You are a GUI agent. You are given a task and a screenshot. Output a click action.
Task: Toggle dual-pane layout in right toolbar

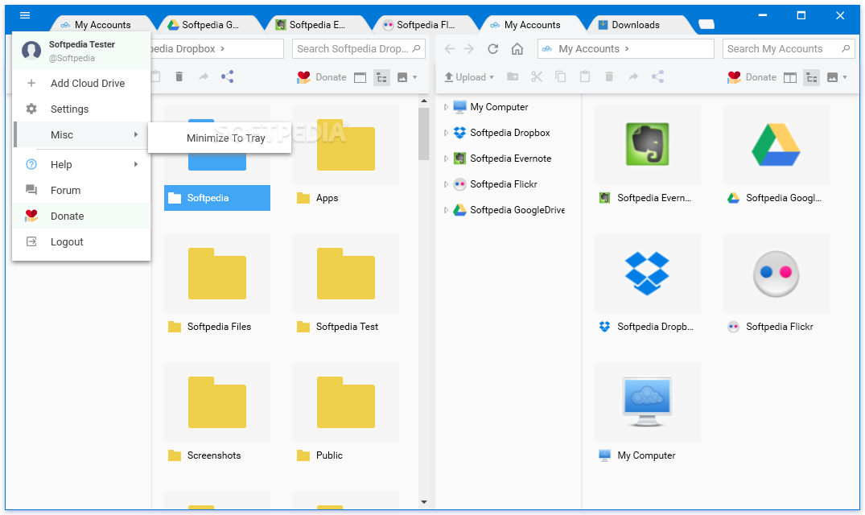pyautogui.click(x=790, y=78)
